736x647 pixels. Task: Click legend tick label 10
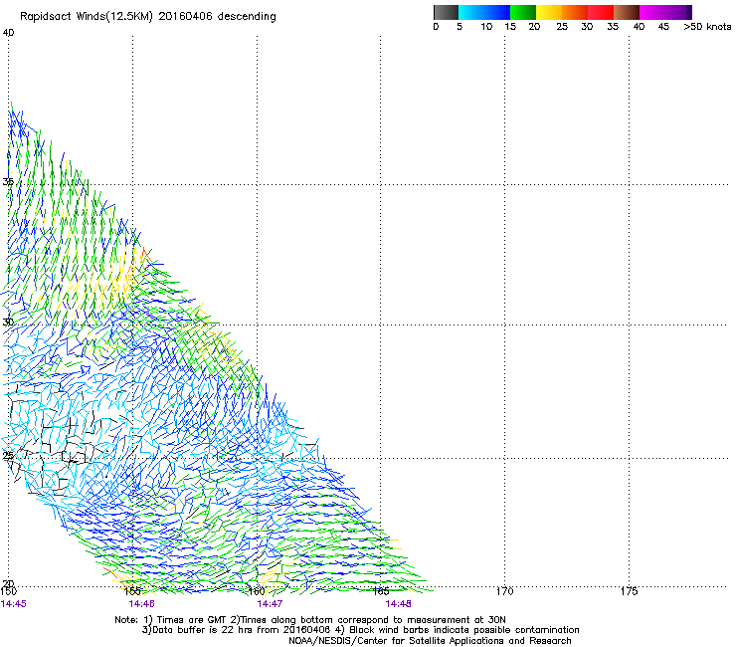point(486,27)
